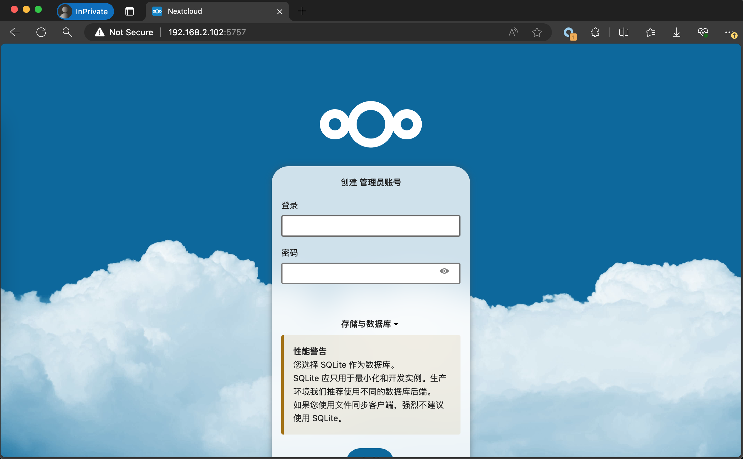The width and height of the screenshot is (743, 459).
Task: Open the Downloads icon
Action: point(676,32)
